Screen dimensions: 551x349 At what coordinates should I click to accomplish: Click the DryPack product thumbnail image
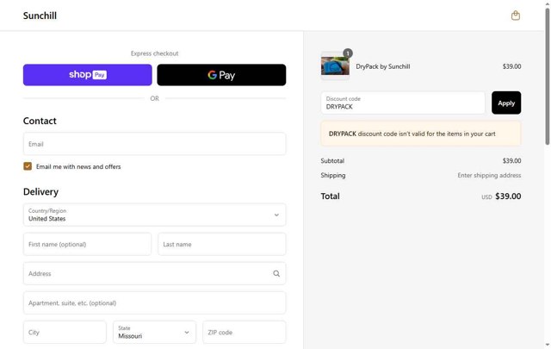[335, 66]
